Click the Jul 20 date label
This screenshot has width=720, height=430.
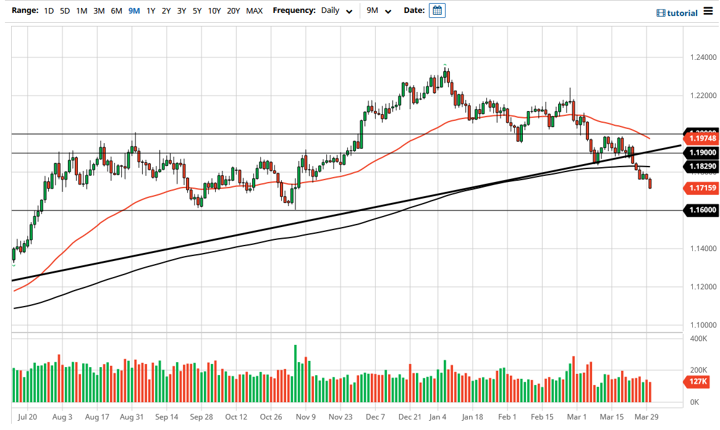point(28,416)
